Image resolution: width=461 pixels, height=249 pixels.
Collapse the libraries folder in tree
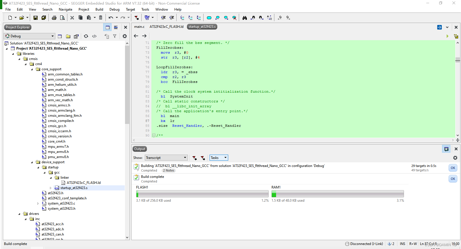pyautogui.click(x=13, y=54)
